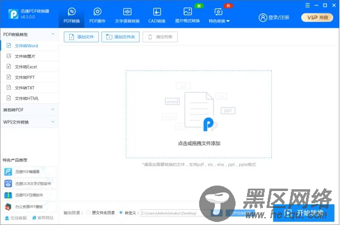Click the 添加文件 button
Screen dimensions: 340x225
pos(81,37)
